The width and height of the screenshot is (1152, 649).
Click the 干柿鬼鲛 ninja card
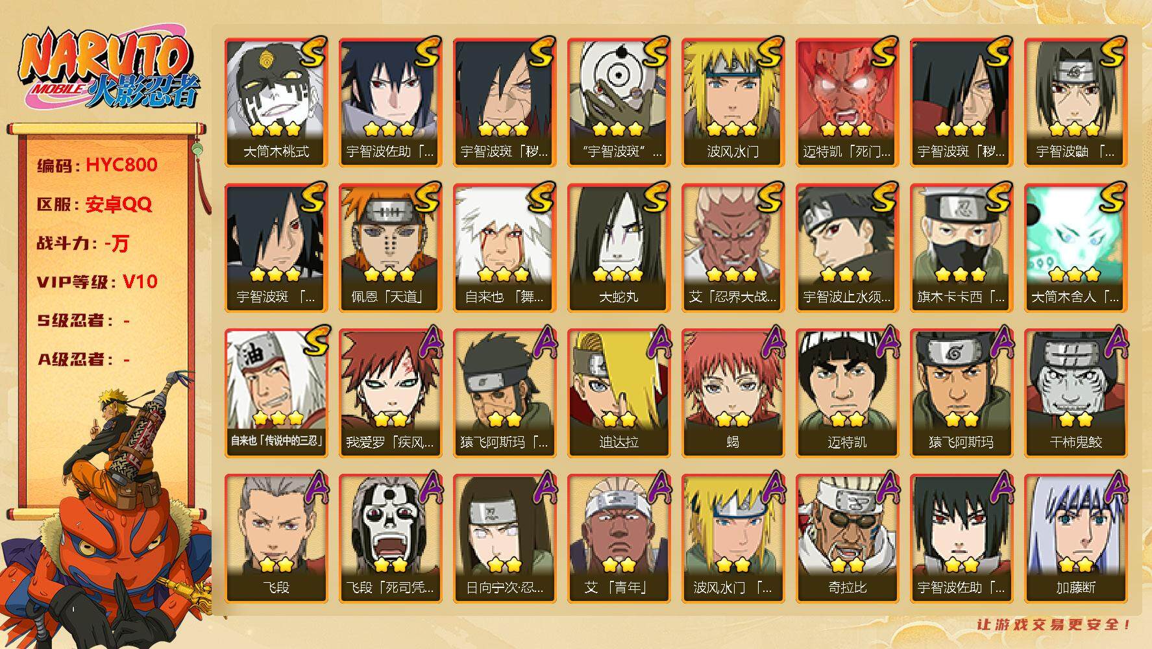click(x=1076, y=393)
